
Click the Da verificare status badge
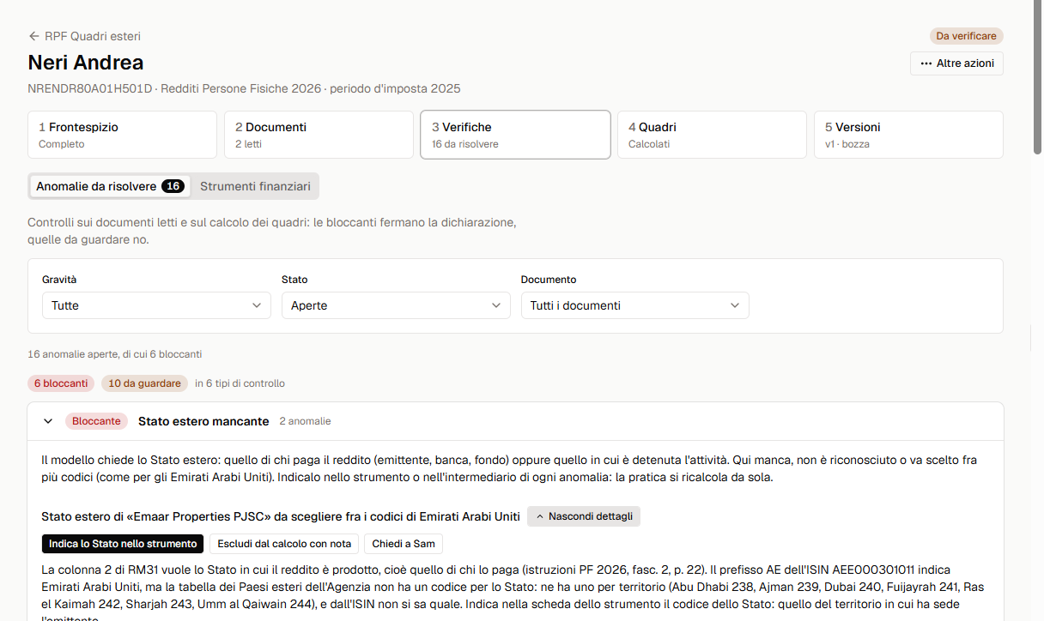[x=966, y=36]
